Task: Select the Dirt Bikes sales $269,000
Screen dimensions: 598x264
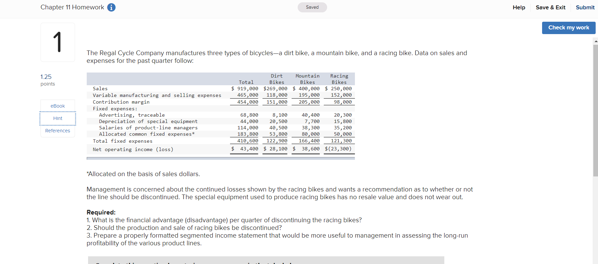Action: (x=275, y=89)
